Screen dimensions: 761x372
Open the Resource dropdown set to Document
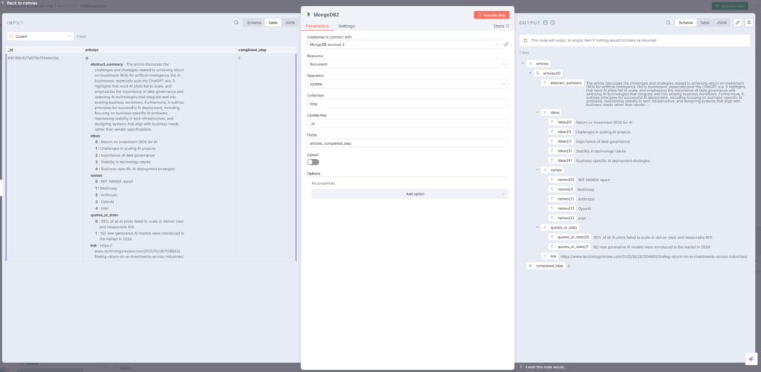(407, 64)
